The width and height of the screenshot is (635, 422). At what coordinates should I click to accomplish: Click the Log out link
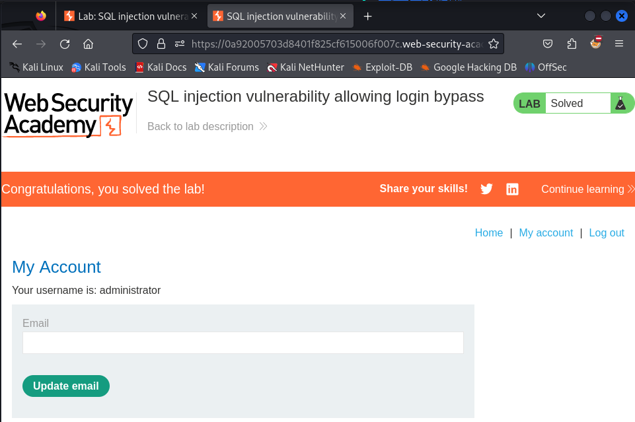[606, 232]
